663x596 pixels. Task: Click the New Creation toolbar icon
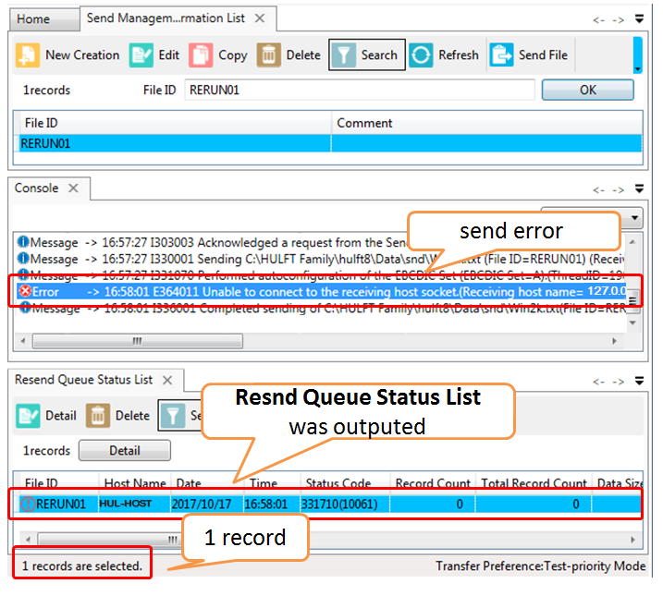(28, 55)
